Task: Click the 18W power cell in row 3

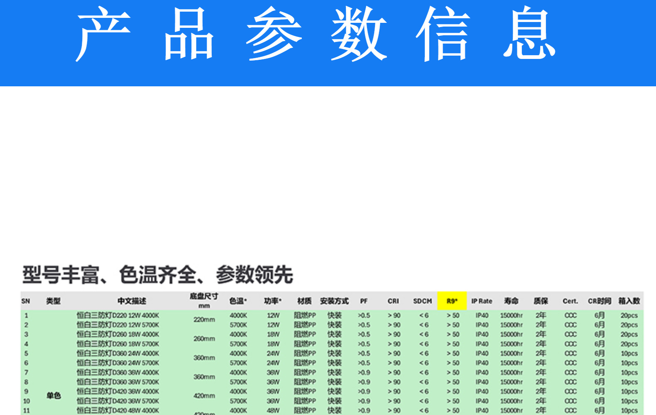Action: click(273, 334)
